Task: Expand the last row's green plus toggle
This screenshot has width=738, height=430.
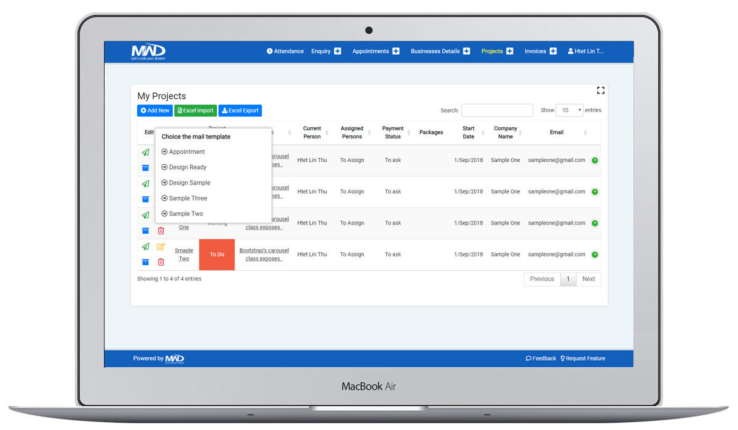Action: click(595, 255)
